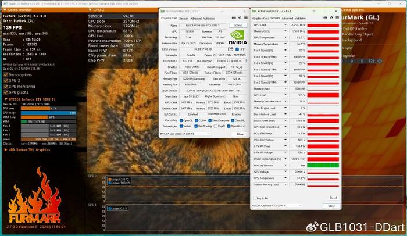Open the hamburger menu in GPU-Z Sensors window
The width and height of the screenshot is (407, 236).
(x=337, y=17)
